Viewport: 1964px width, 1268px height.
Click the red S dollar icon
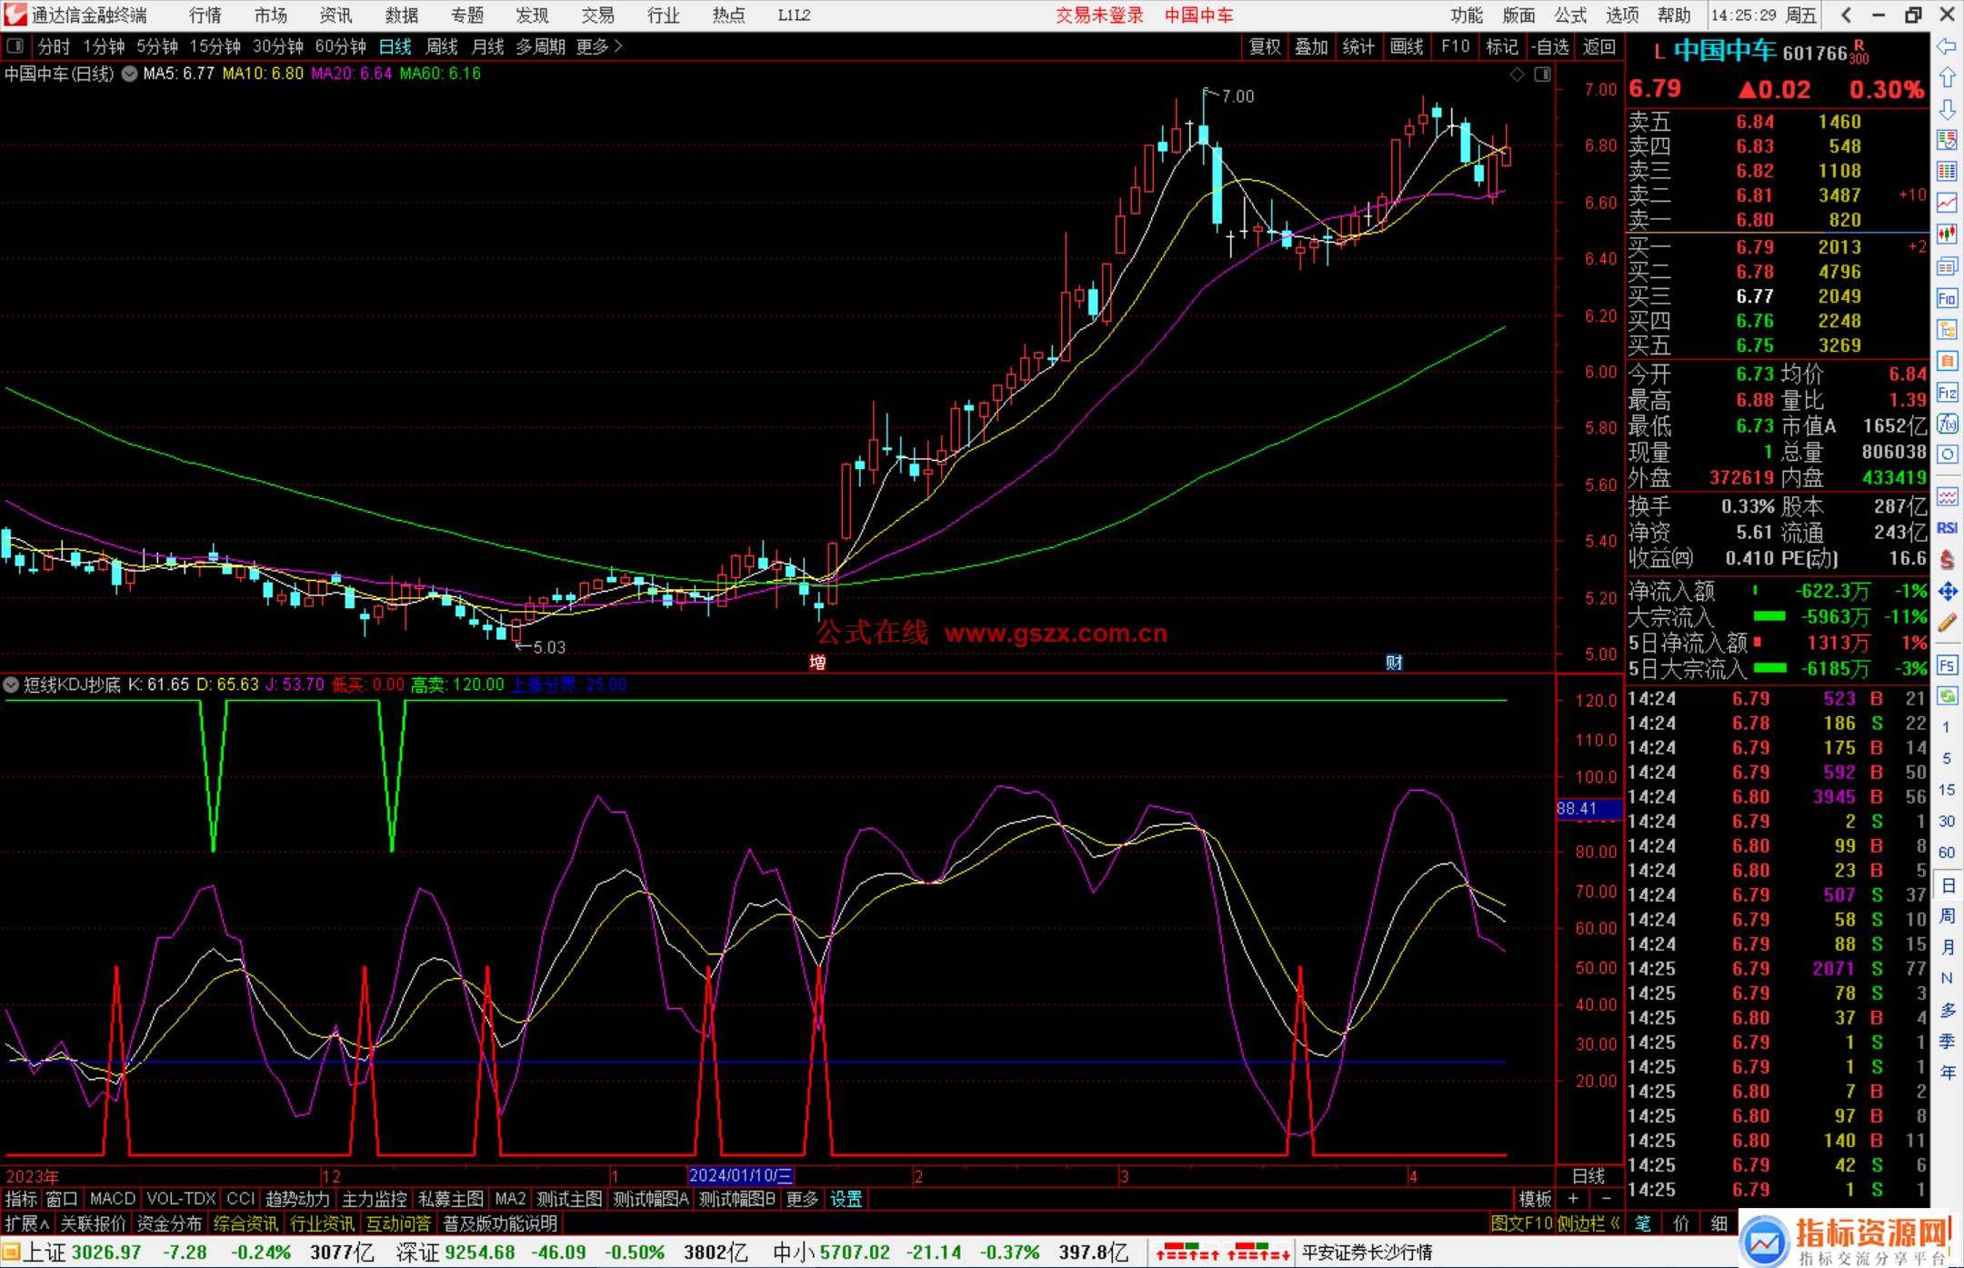click(x=1947, y=560)
